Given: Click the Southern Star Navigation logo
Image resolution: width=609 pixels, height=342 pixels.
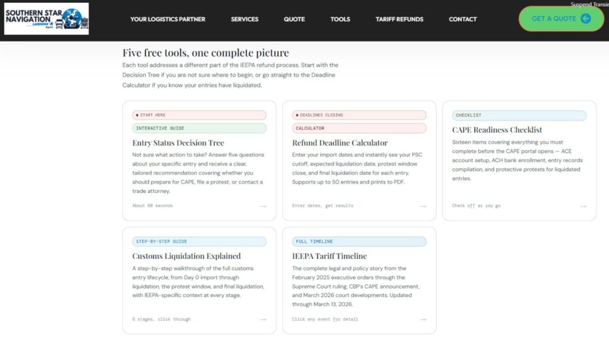Looking at the screenshot, I should point(46,18).
